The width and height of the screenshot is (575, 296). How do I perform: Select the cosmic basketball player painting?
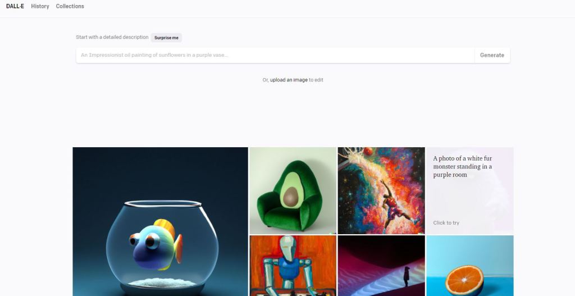[x=381, y=191]
